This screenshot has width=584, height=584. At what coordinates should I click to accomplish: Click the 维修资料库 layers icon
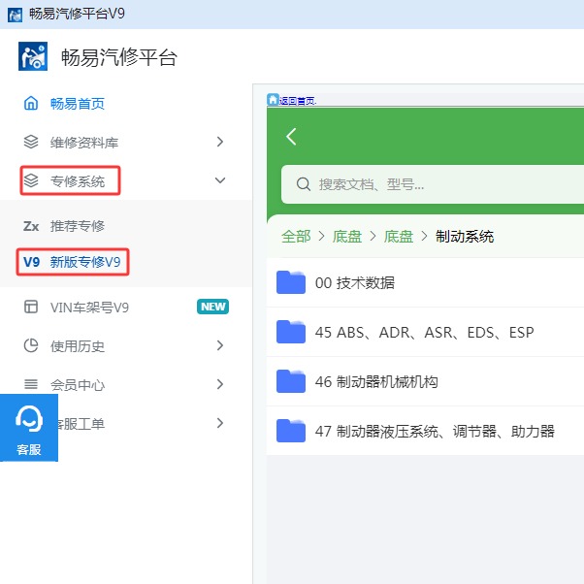pyautogui.click(x=31, y=142)
